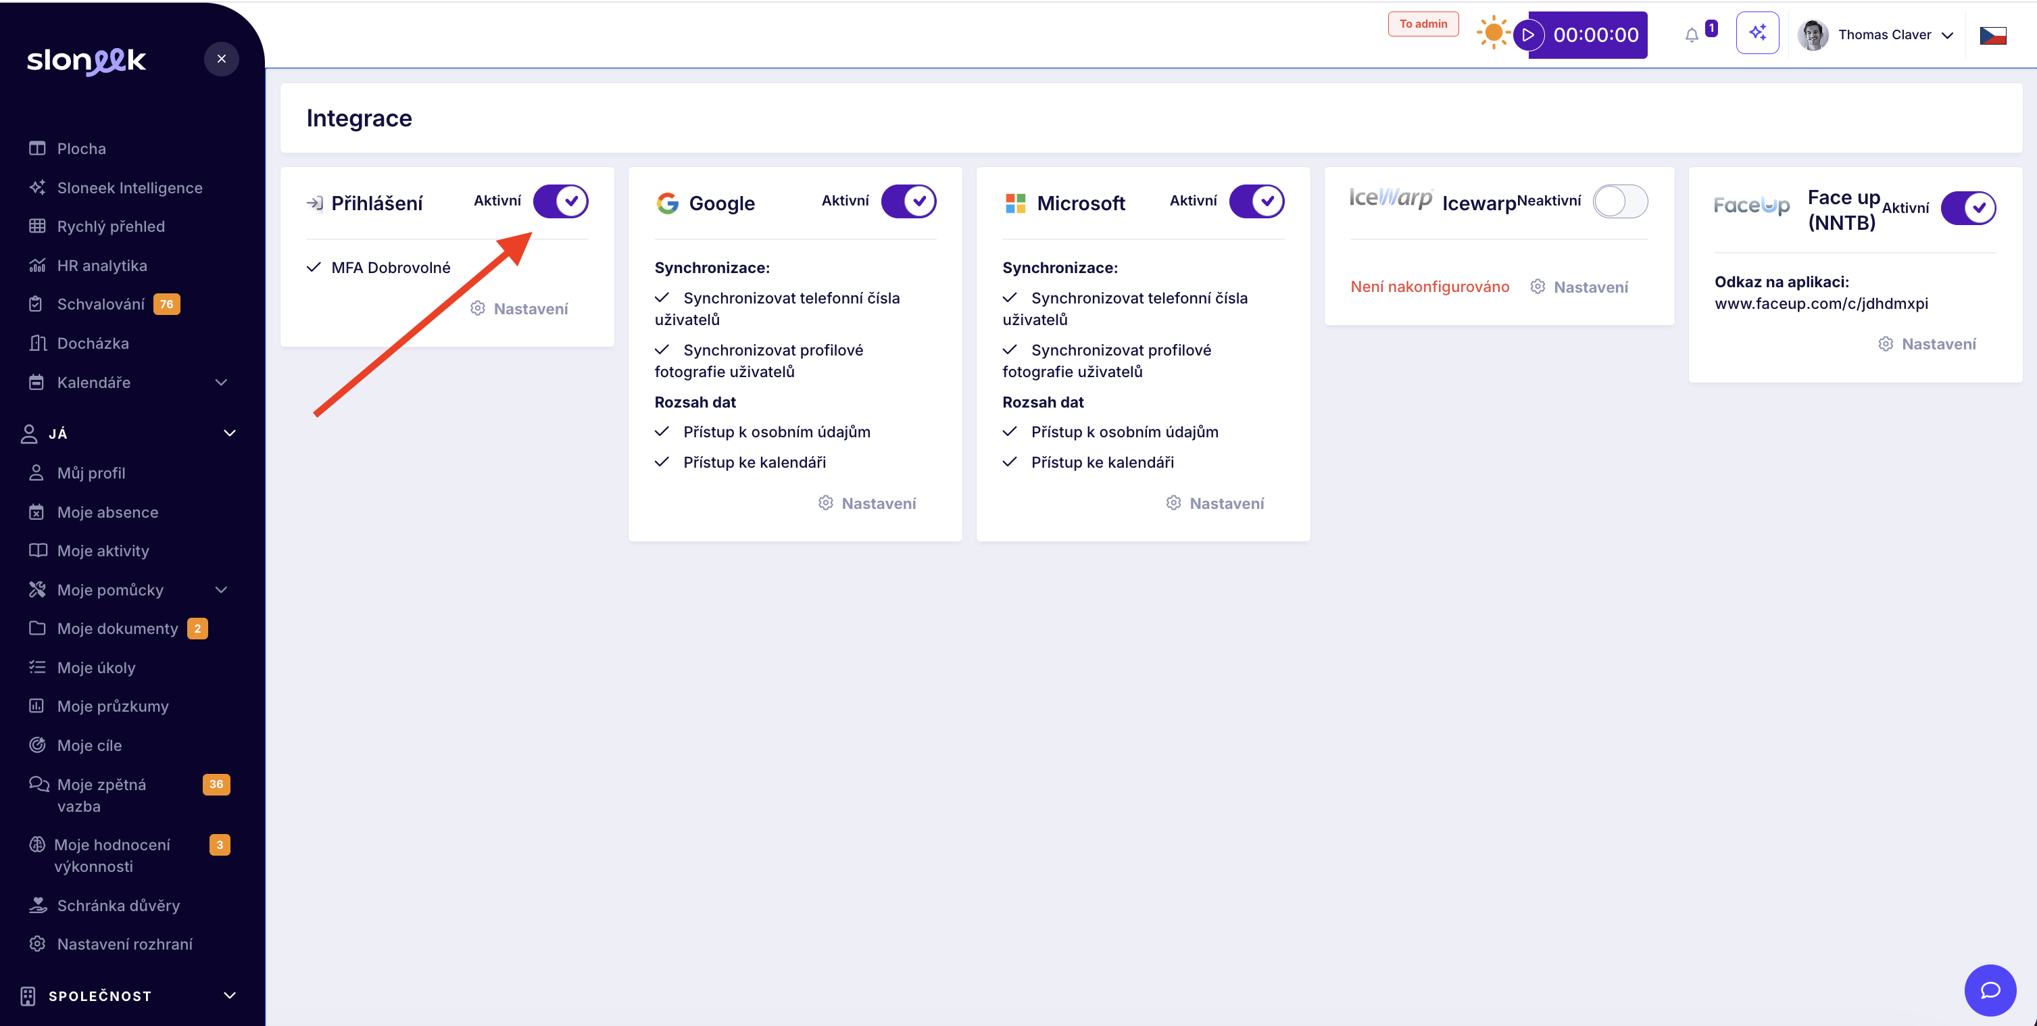Click the Není nakonfigurováno status text

pyautogui.click(x=1429, y=287)
